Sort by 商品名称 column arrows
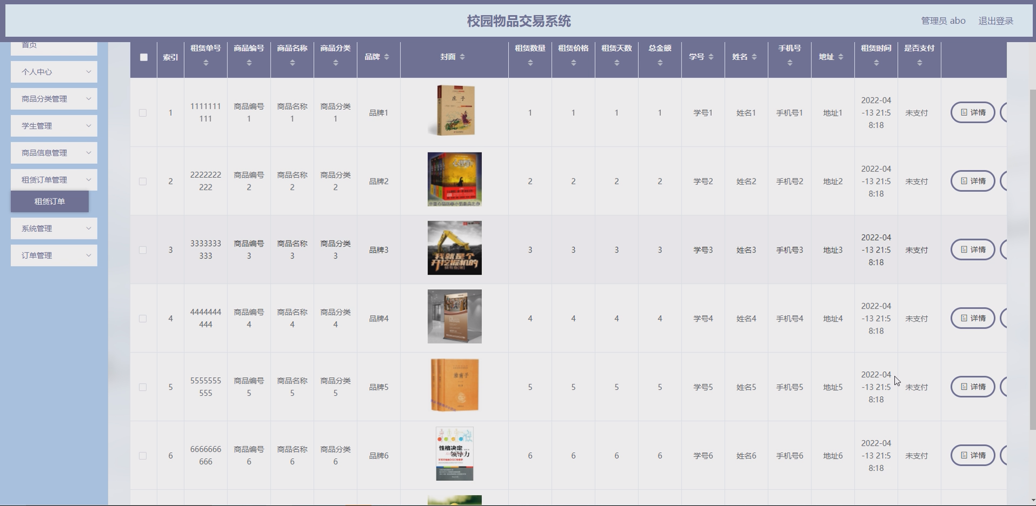 point(292,63)
